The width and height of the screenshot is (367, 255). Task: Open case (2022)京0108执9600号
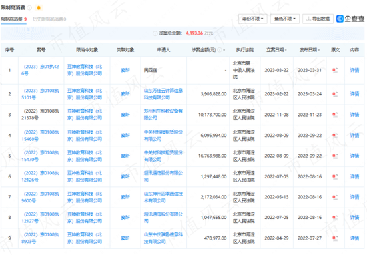pyautogui.click(x=40, y=197)
